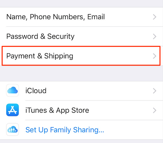Tap the chevron next to iCloud
Screen dimensions: 163x143
coord(155,91)
